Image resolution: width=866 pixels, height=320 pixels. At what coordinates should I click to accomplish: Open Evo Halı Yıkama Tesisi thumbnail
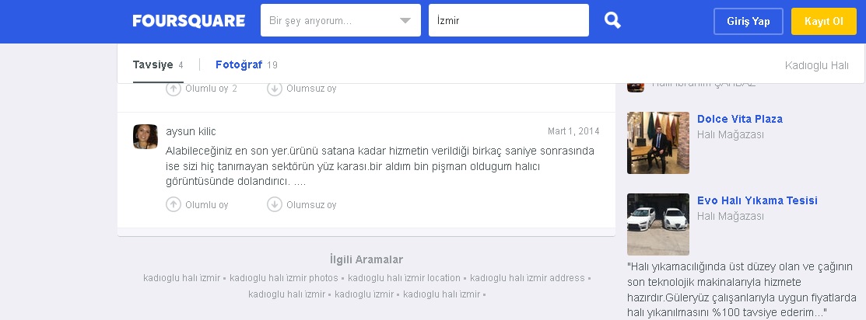coord(657,224)
